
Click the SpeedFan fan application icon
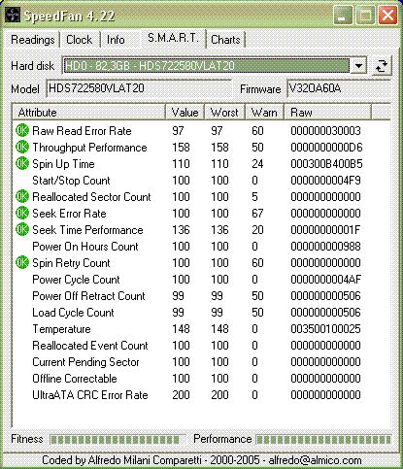point(13,16)
